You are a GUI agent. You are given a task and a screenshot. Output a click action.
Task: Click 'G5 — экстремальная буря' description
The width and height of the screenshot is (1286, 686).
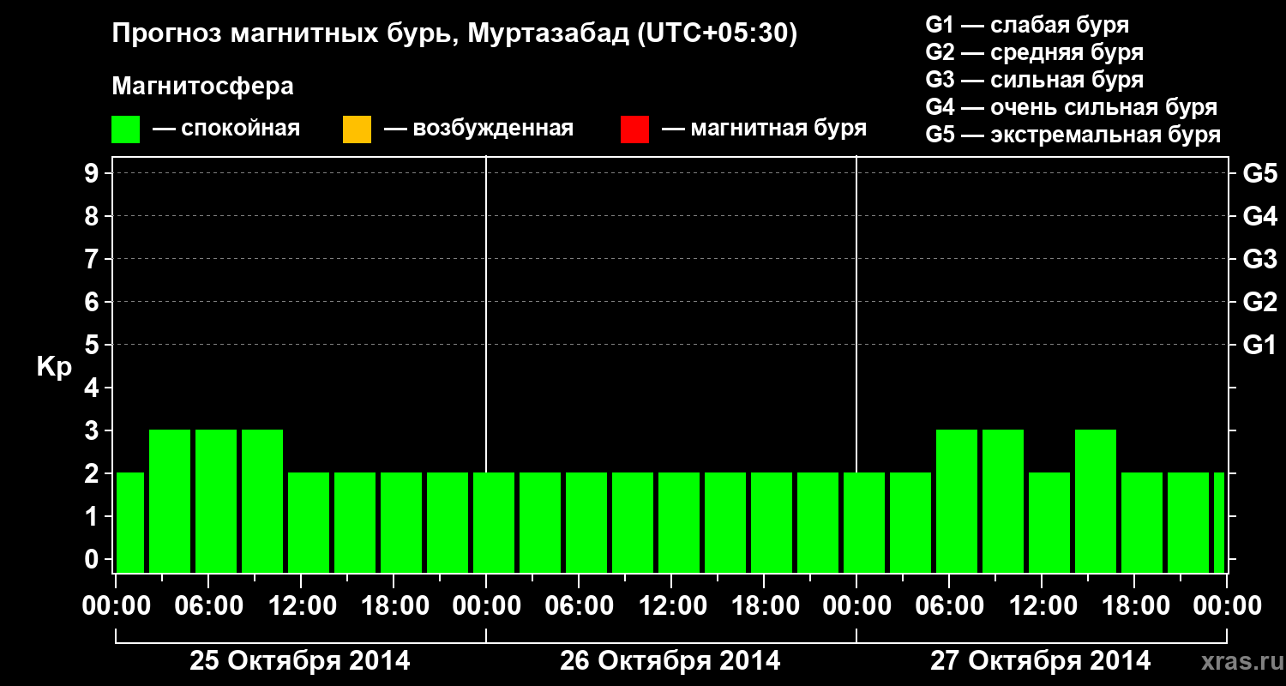coord(1073,135)
